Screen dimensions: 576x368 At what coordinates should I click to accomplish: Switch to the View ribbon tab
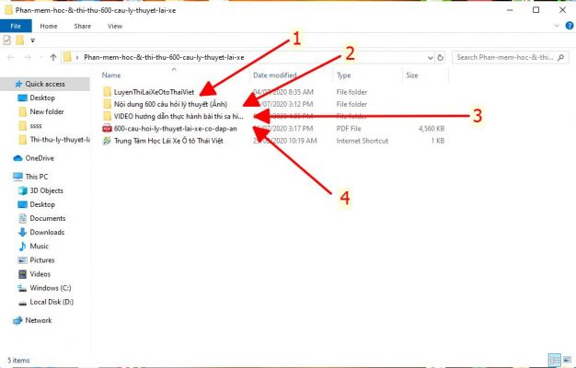click(114, 26)
